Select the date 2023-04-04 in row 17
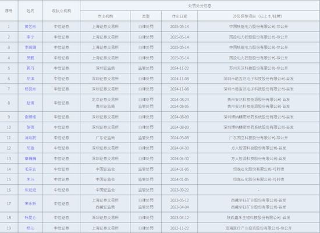 pos(179,207)
